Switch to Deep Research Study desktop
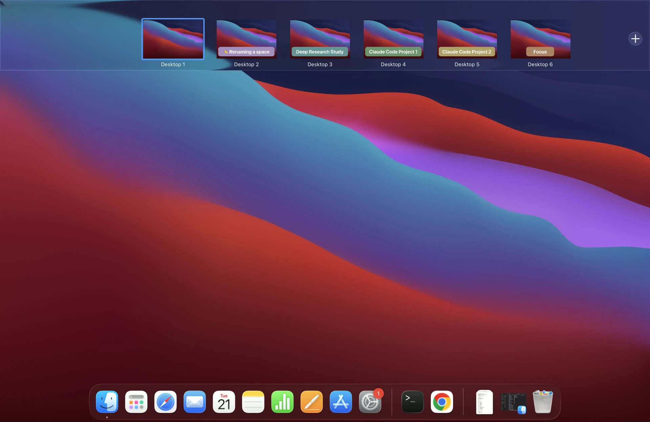This screenshot has width=650, height=422. pos(320,39)
